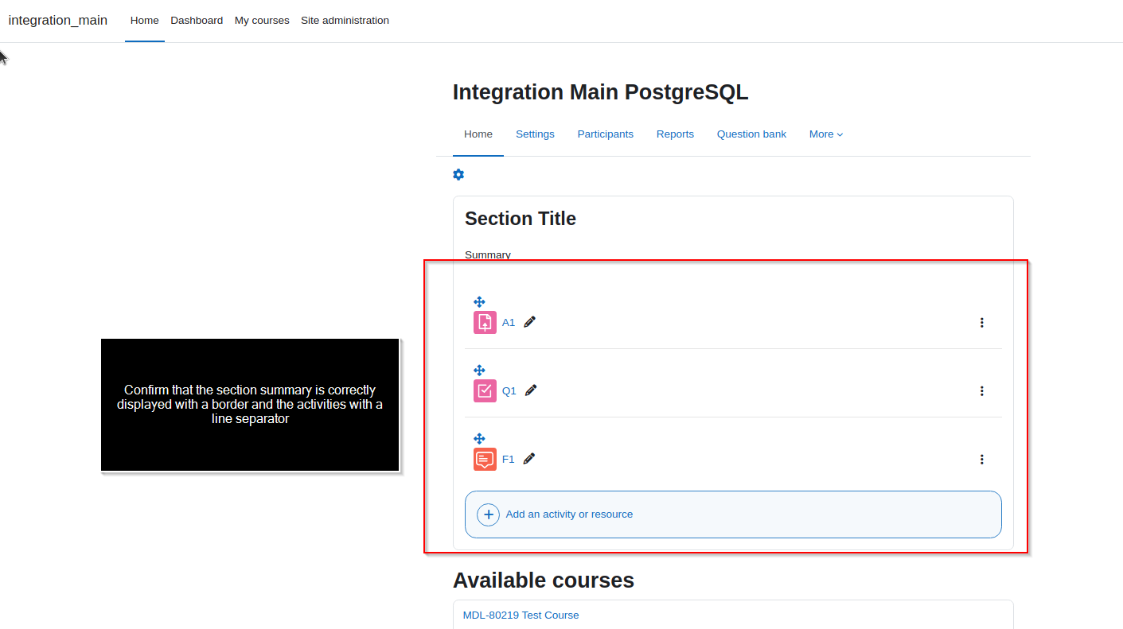This screenshot has height=629, width=1123.
Task: Open the three-dot action menu for Q1
Action: coord(981,390)
